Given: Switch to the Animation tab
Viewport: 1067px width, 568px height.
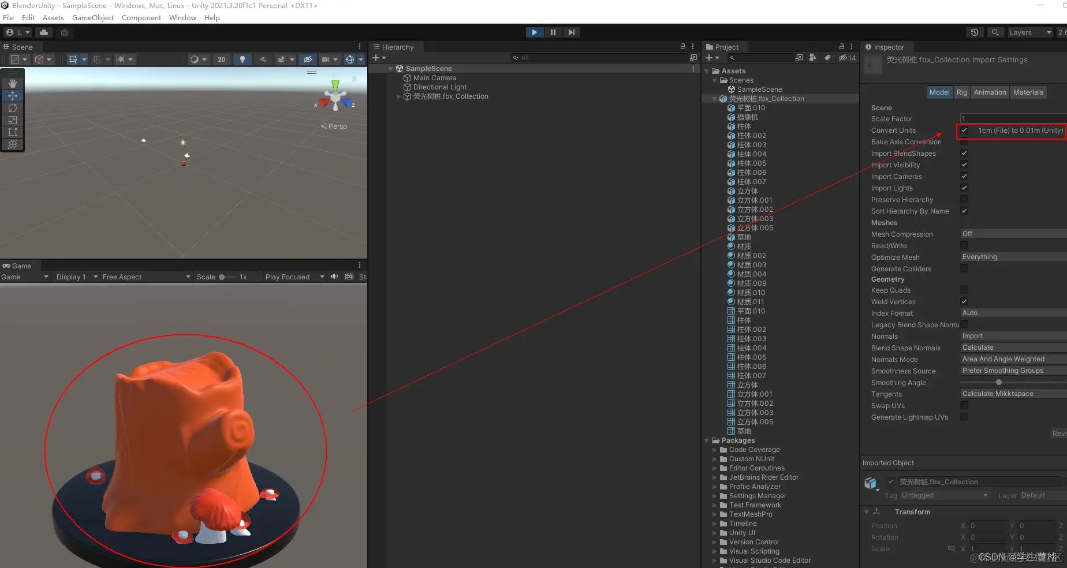Looking at the screenshot, I should [990, 92].
